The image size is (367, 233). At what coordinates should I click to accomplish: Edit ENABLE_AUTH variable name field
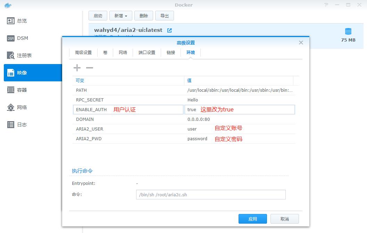tap(128, 109)
